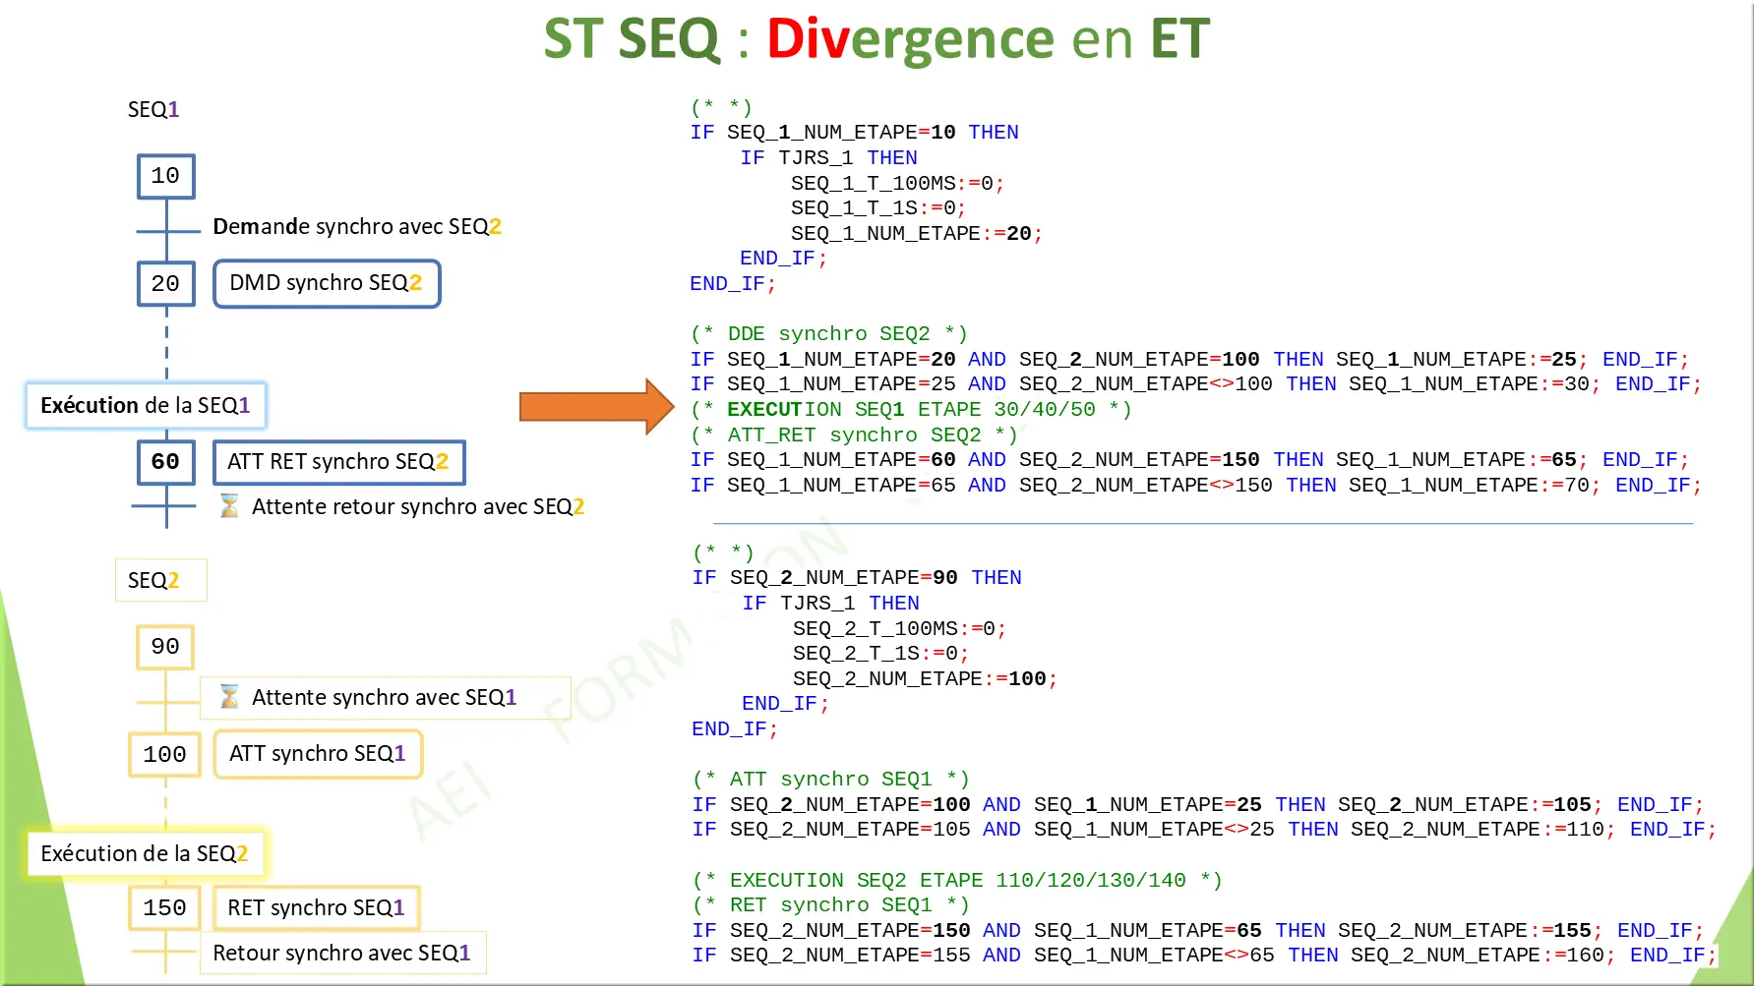1754x986 pixels.
Task: Toggle the transition bar below step 10
Action: tap(165, 229)
